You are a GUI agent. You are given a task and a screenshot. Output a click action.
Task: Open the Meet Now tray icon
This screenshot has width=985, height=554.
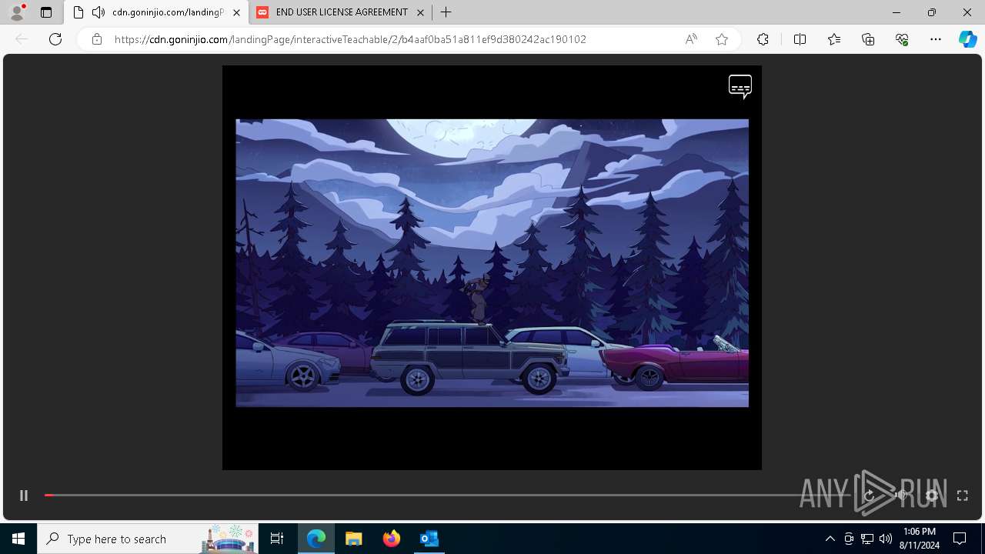(x=849, y=539)
